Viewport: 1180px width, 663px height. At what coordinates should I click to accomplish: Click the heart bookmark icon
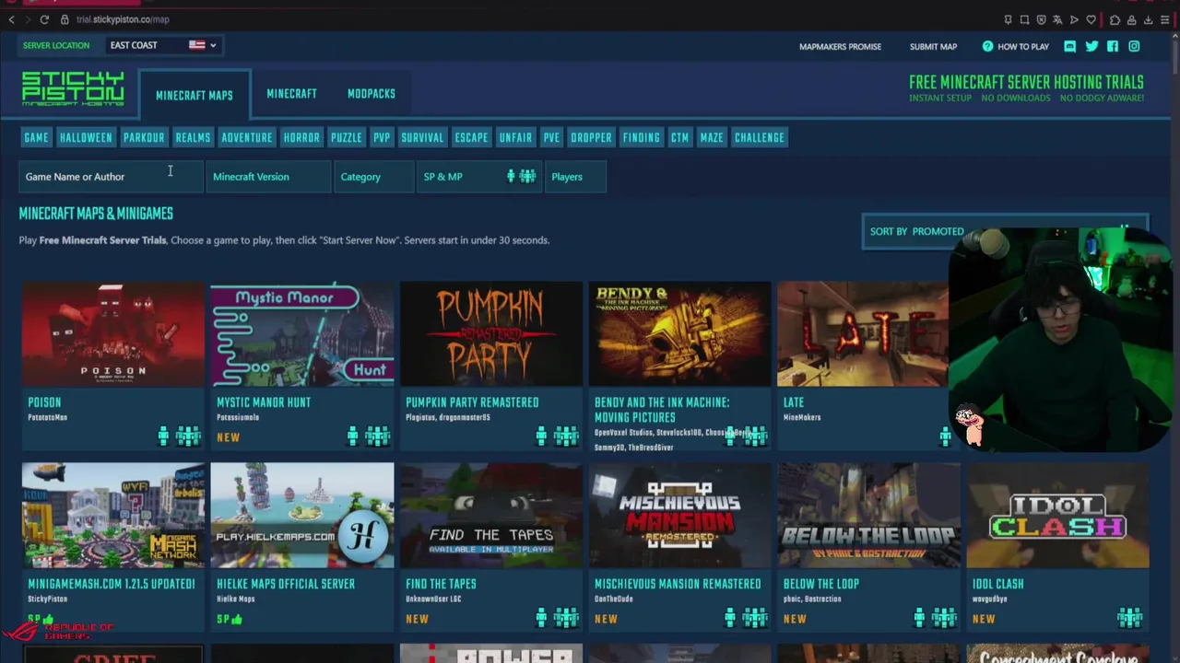click(1091, 19)
